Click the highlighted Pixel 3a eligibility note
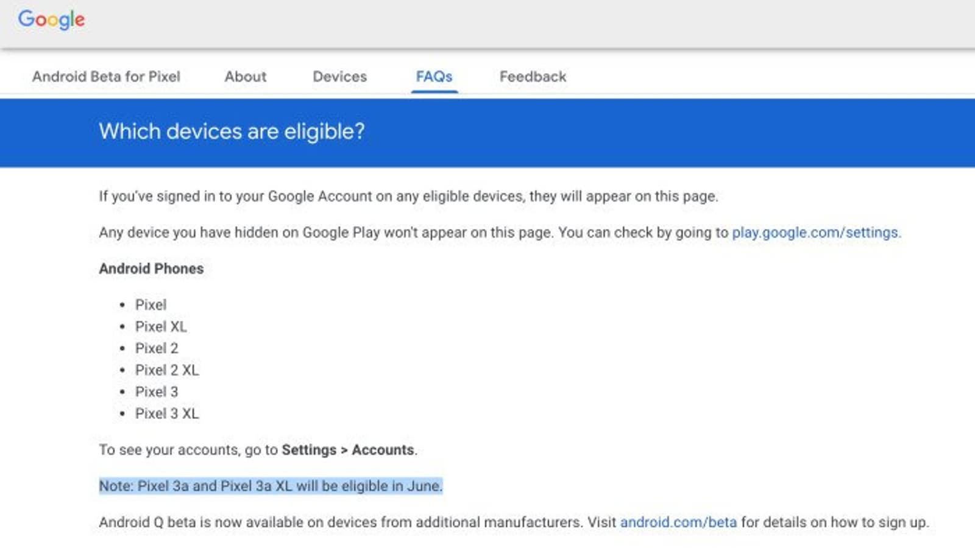 (x=271, y=486)
